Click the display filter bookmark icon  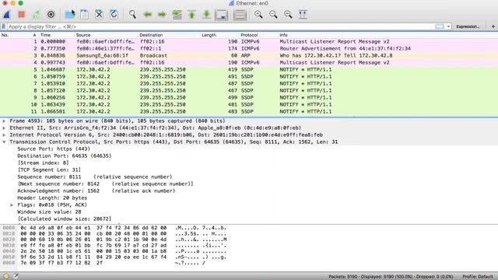coord(4,26)
